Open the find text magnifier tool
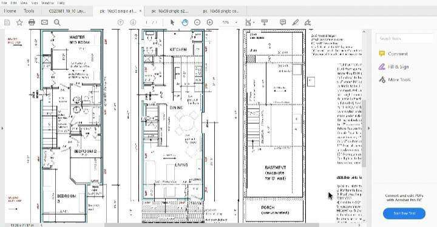This screenshot has height=227, width=437. click(57, 22)
